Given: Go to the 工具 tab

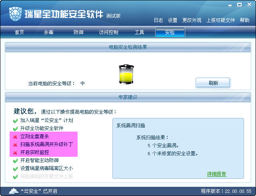Looking at the screenshot, I should coord(139,32).
